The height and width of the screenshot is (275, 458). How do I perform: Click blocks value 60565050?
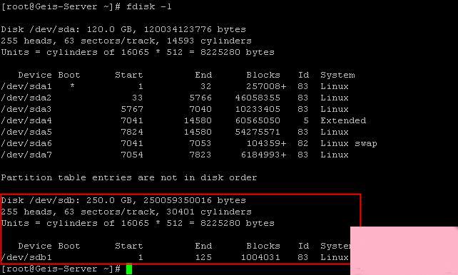click(x=258, y=120)
